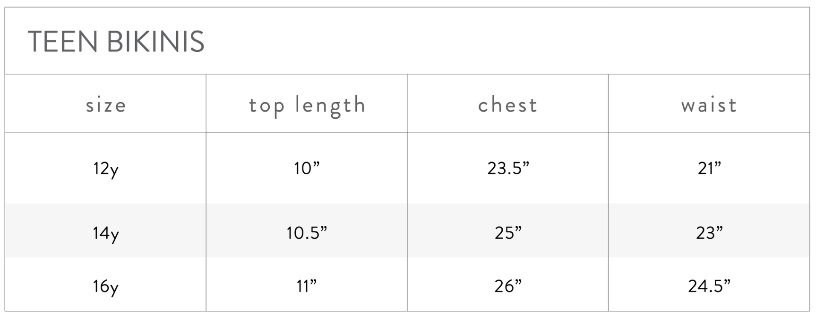Click the word length in the header
This screenshot has width=816, height=318.
[330, 105]
